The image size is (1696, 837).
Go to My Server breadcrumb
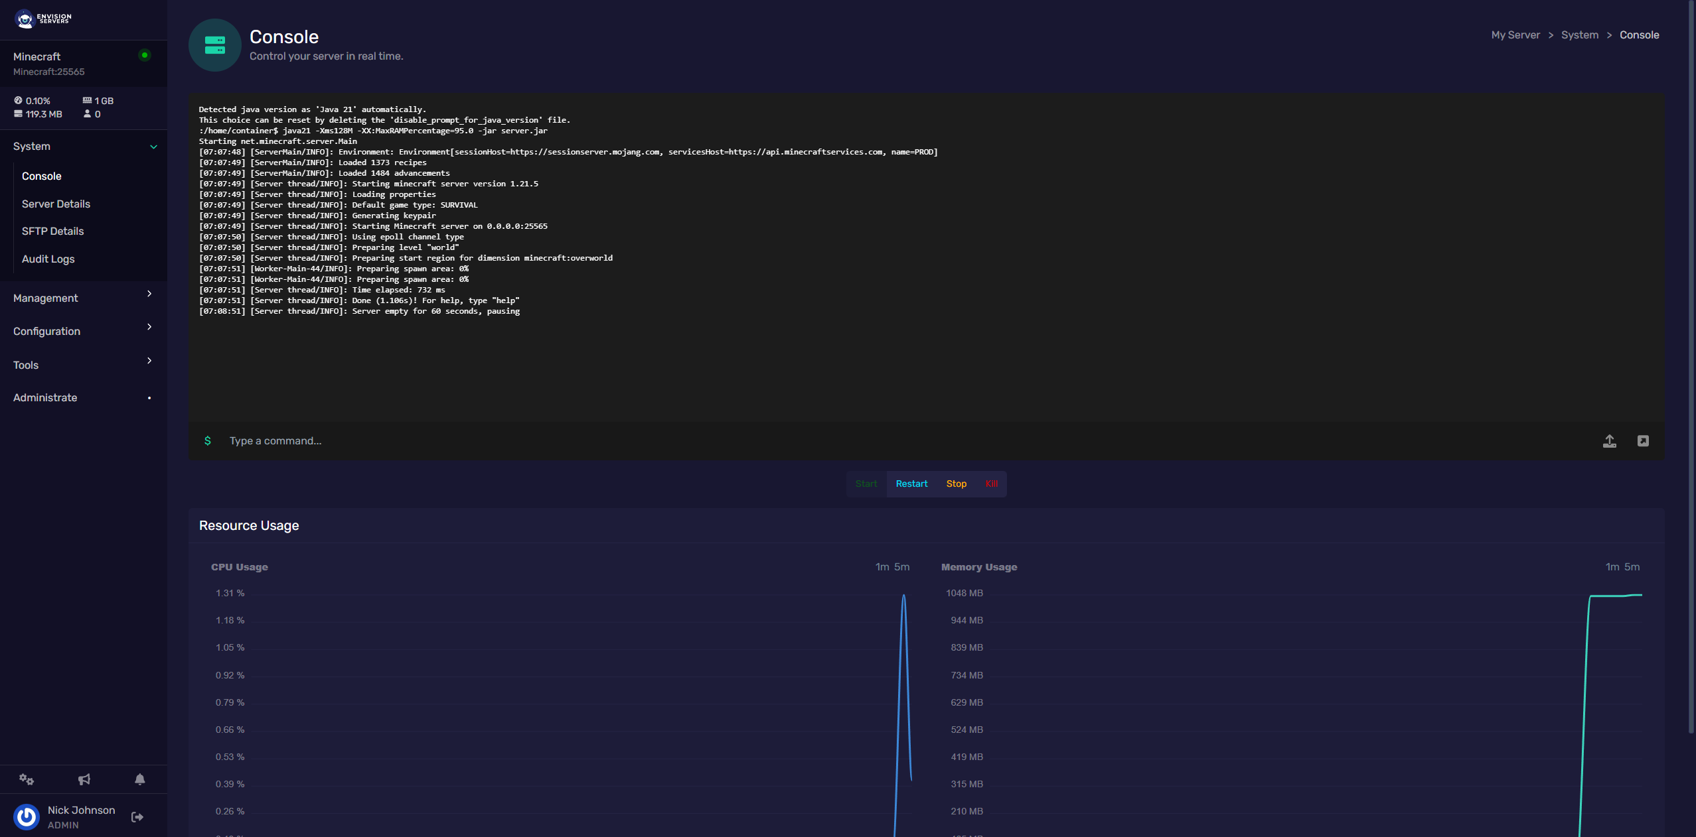(1515, 35)
